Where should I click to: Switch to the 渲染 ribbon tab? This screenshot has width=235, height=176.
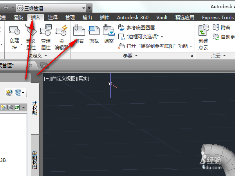(18, 17)
